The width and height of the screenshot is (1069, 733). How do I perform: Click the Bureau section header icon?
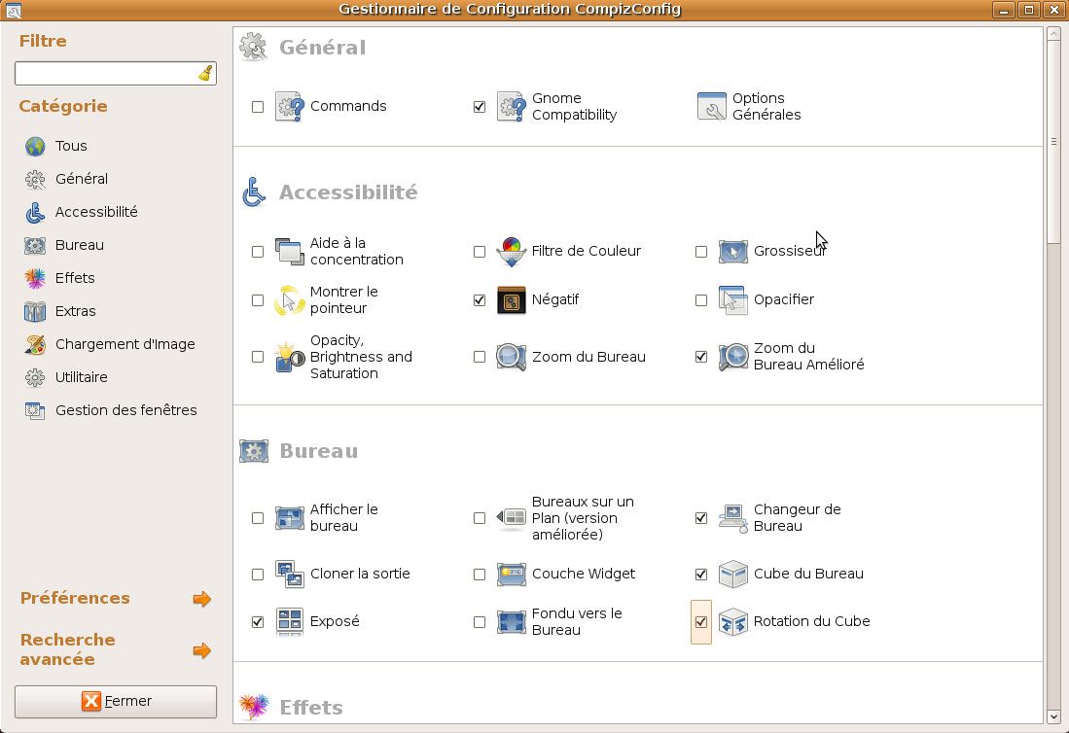point(254,451)
